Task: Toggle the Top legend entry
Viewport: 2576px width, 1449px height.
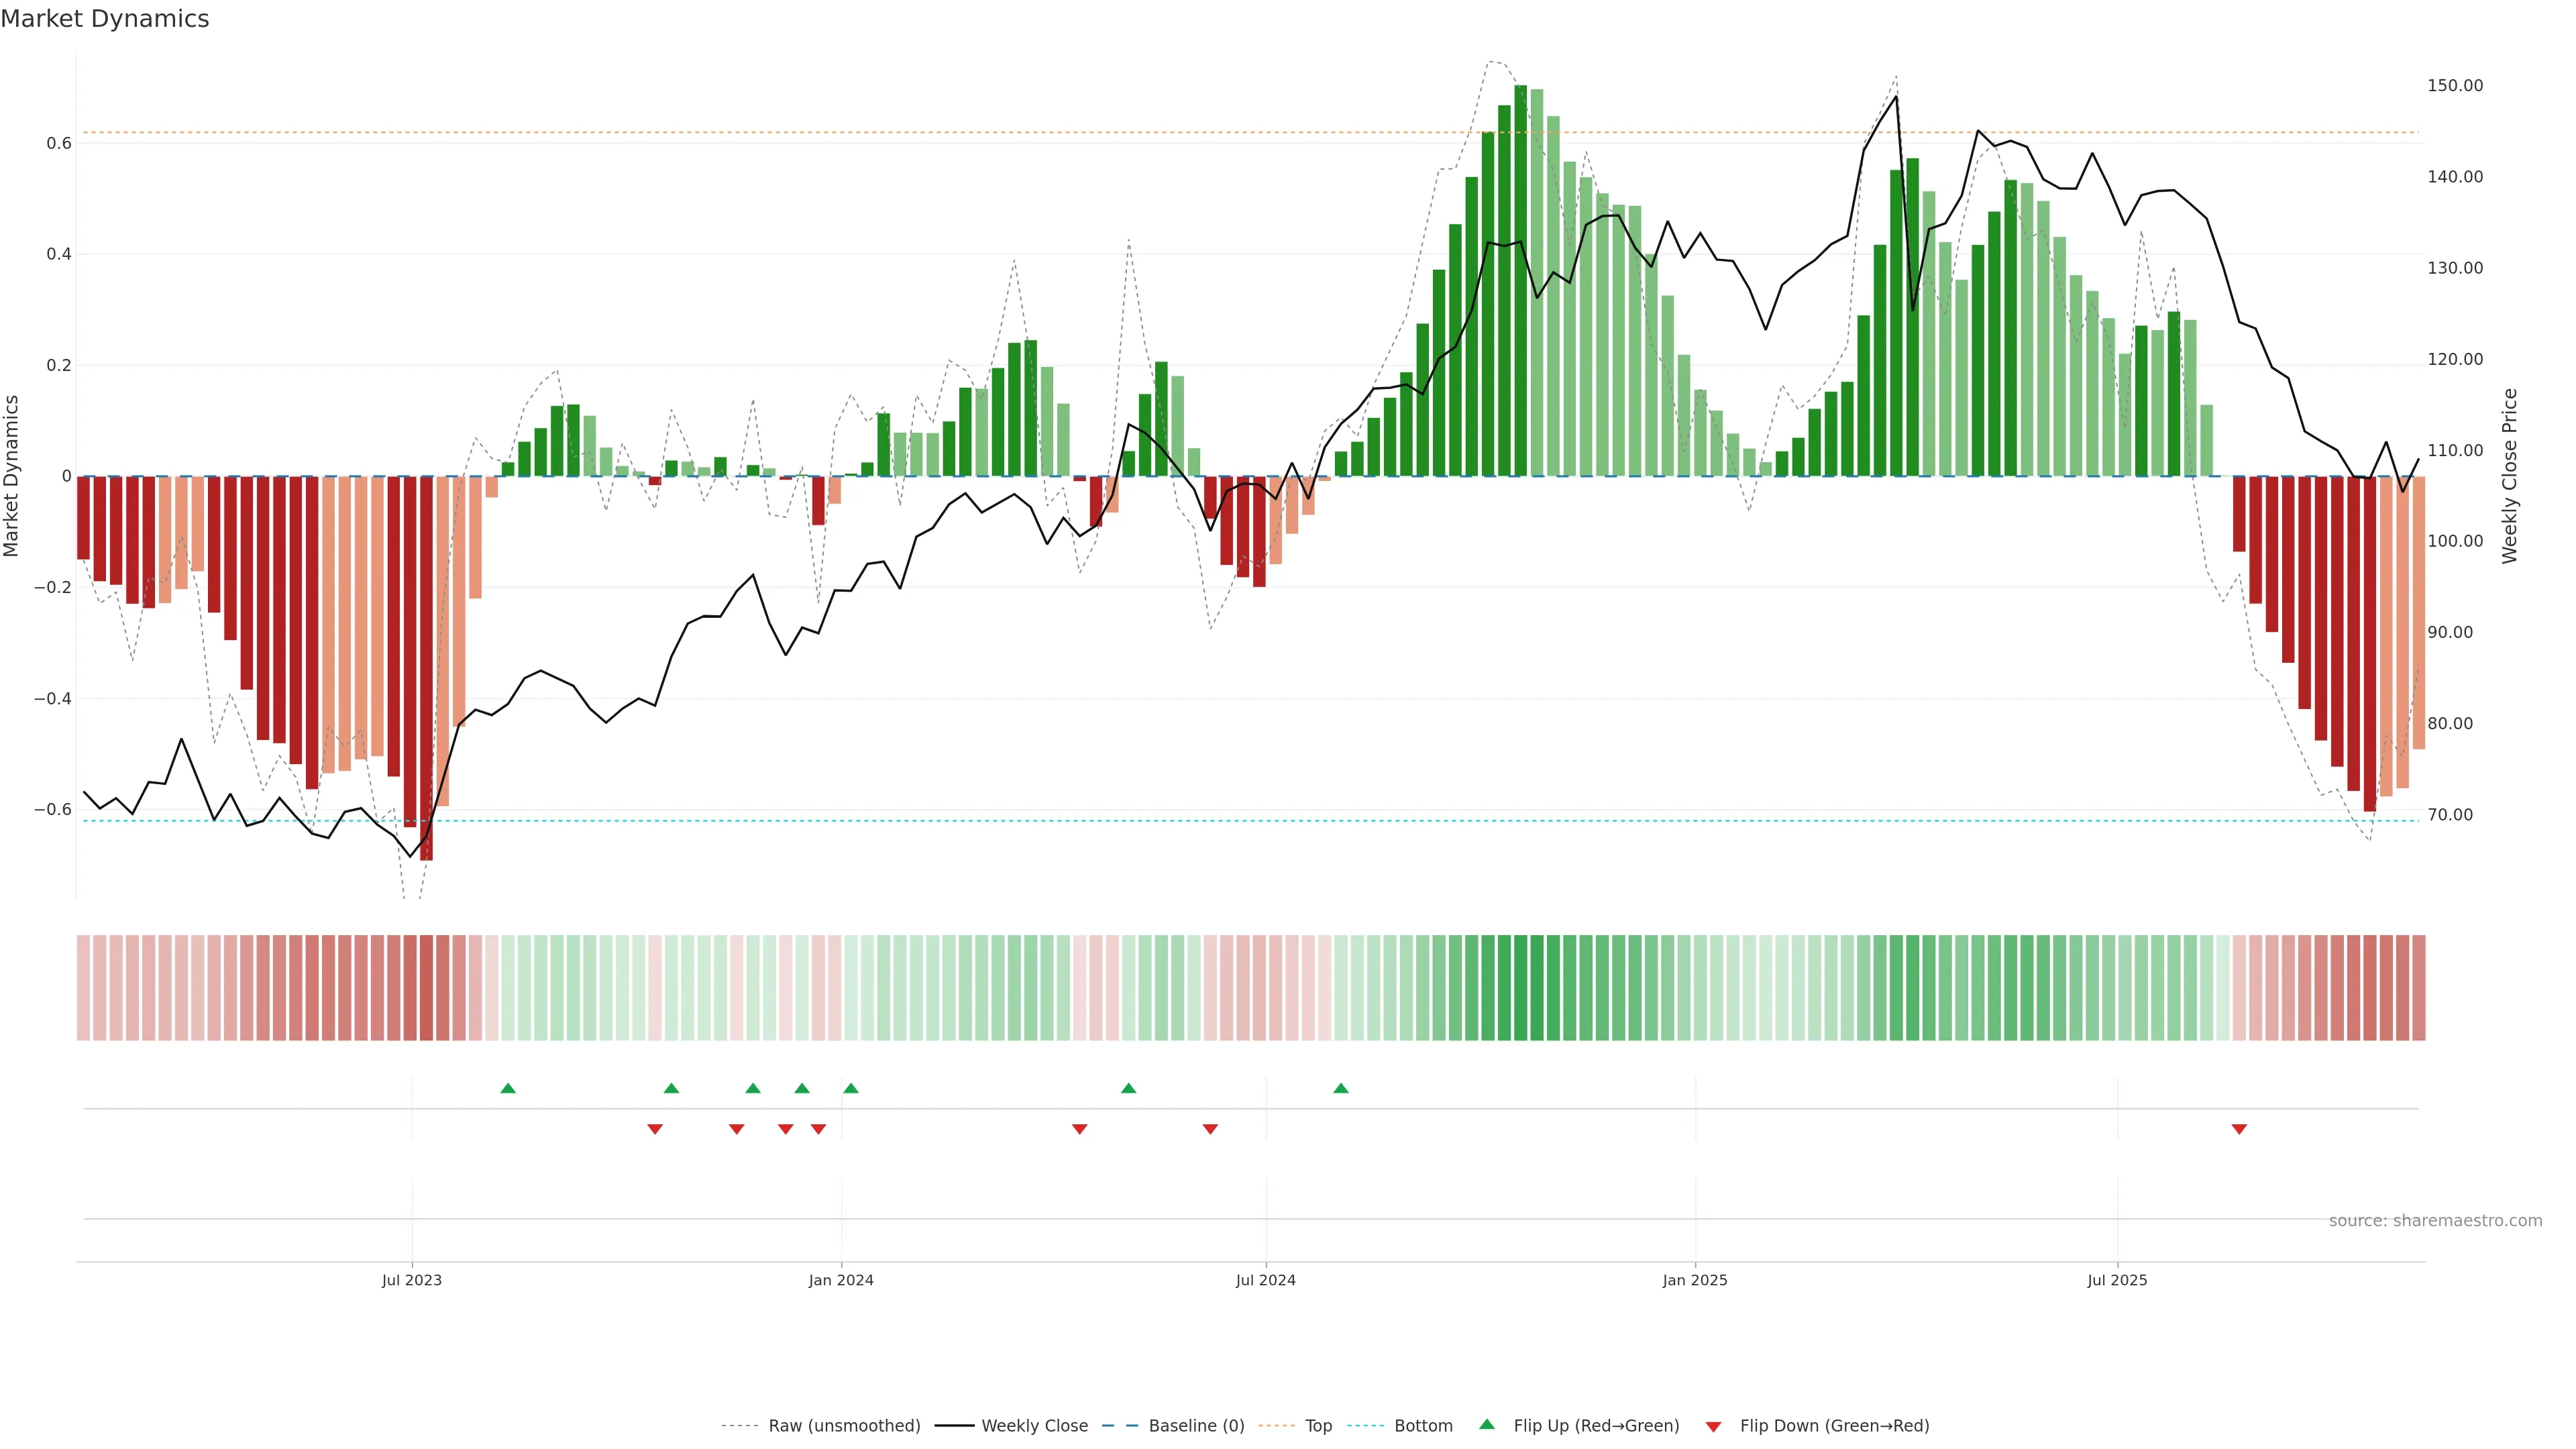Action: [x=1318, y=1426]
